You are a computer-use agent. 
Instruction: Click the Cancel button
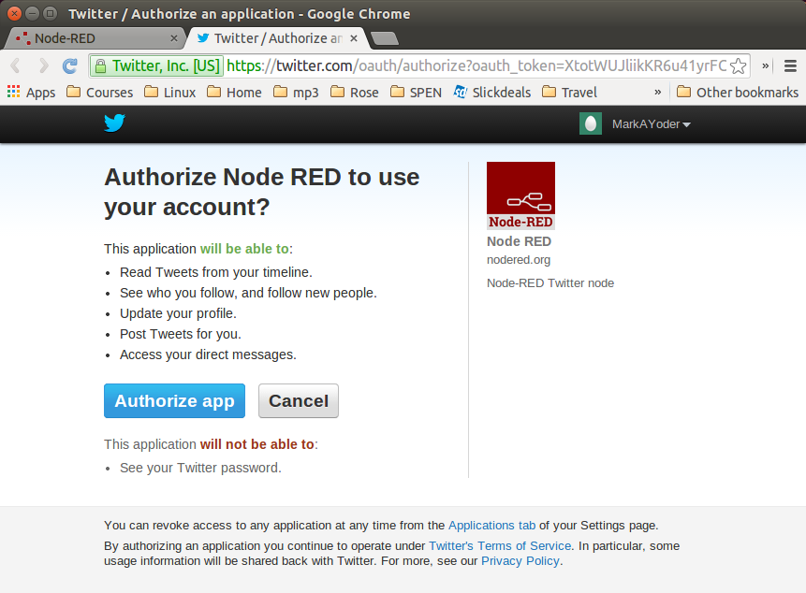pos(298,400)
